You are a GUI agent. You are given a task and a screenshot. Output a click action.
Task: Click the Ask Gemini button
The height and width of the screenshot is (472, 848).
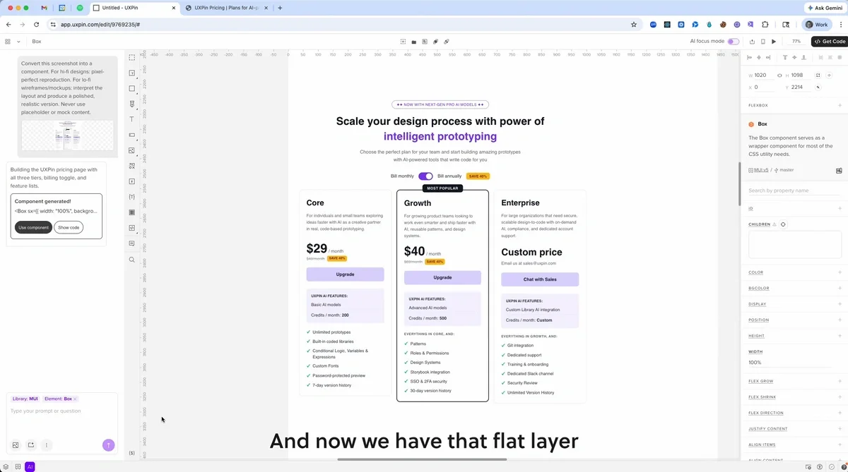coord(825,8)
